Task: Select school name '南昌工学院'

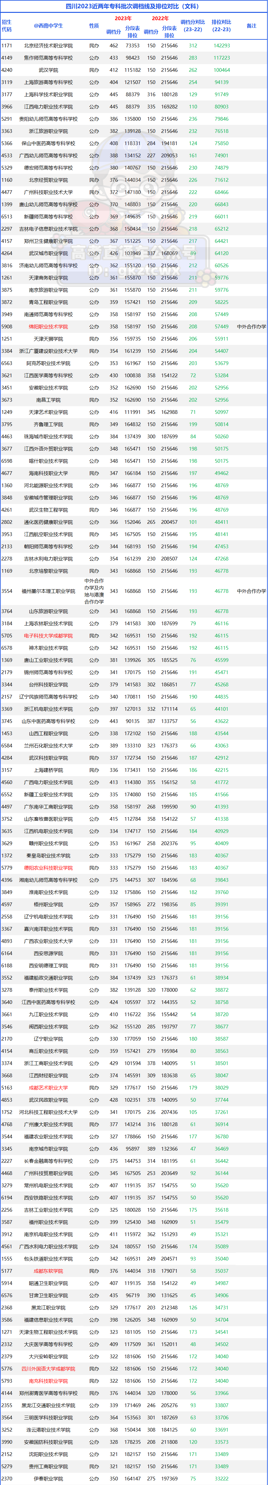Action: (48, 400)
